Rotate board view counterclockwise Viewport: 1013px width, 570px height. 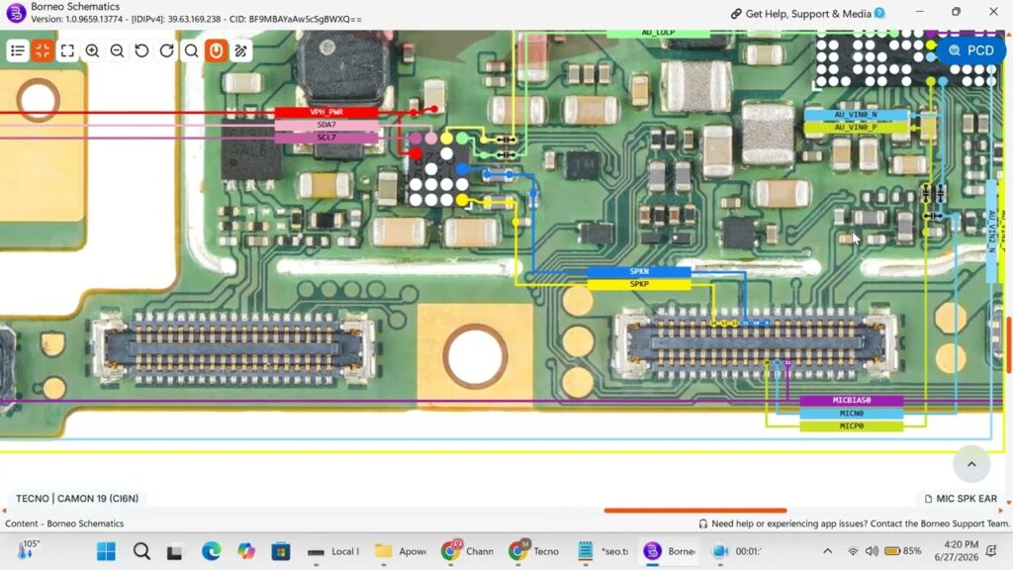click(x=141, y=50)
